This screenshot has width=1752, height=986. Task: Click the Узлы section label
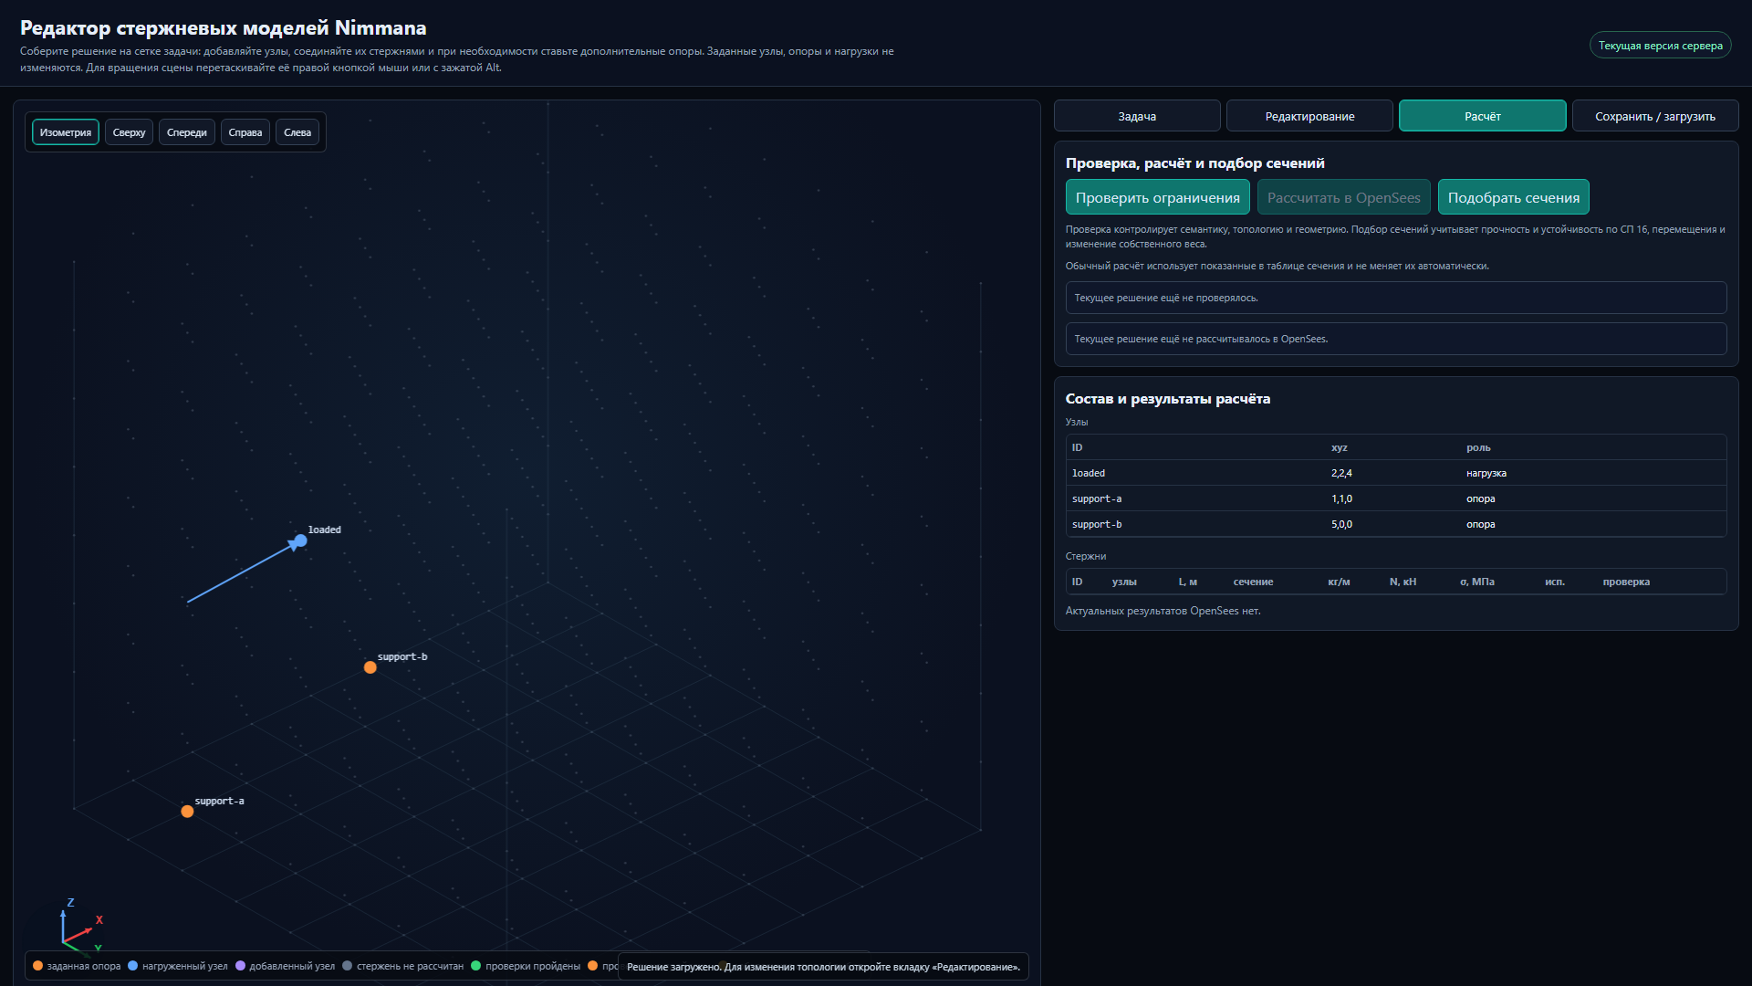pos(1077,422)
